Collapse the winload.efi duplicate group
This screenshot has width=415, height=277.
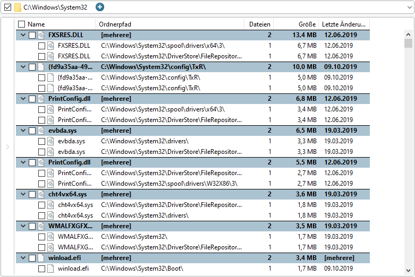(23, 258)
